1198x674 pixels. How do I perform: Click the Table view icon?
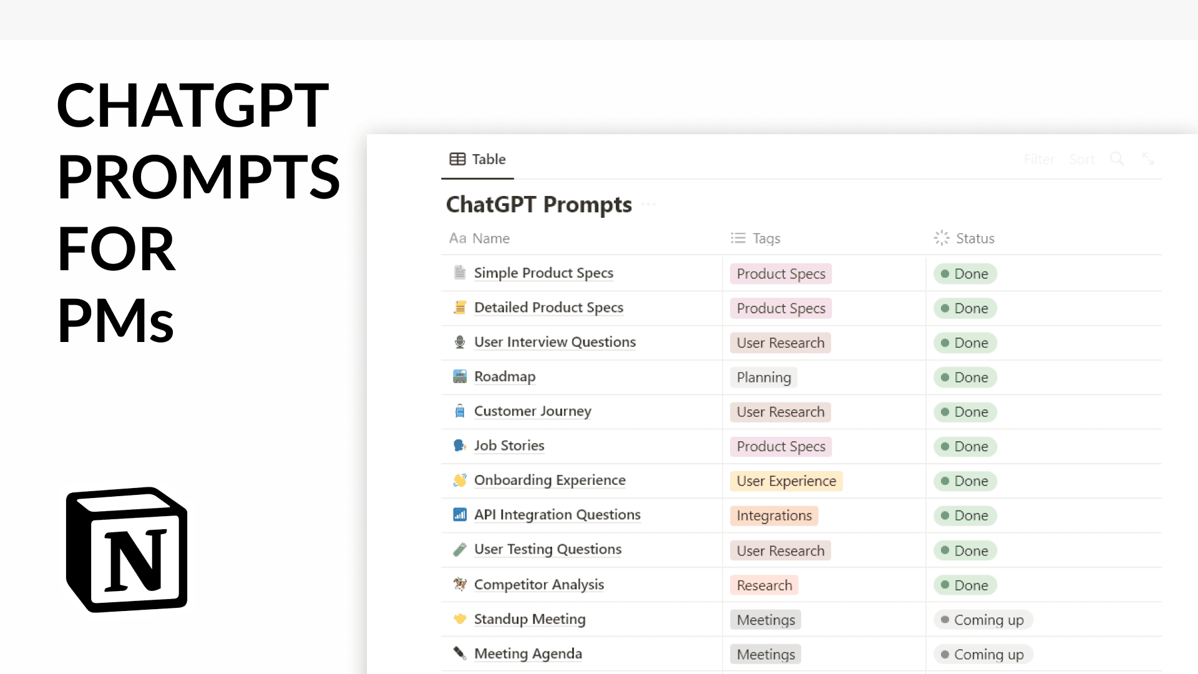(x=458, y=159)
